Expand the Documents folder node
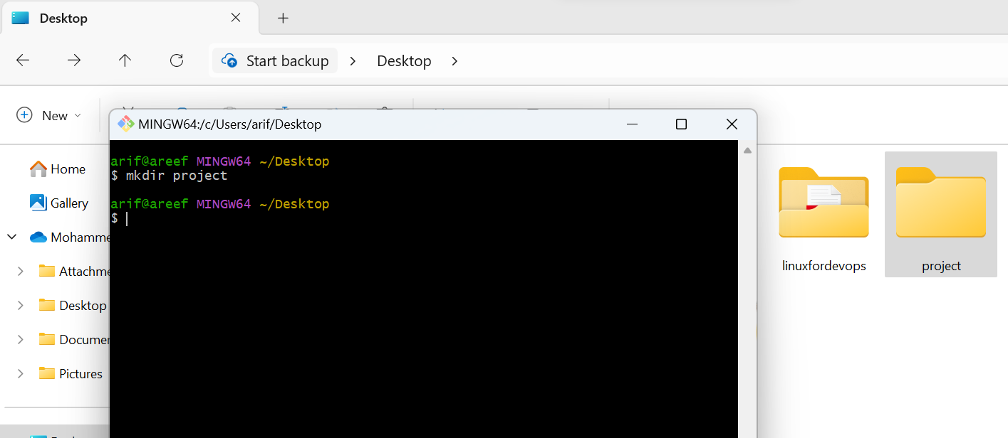The image size is (1008, 438). tap(21, 339)
